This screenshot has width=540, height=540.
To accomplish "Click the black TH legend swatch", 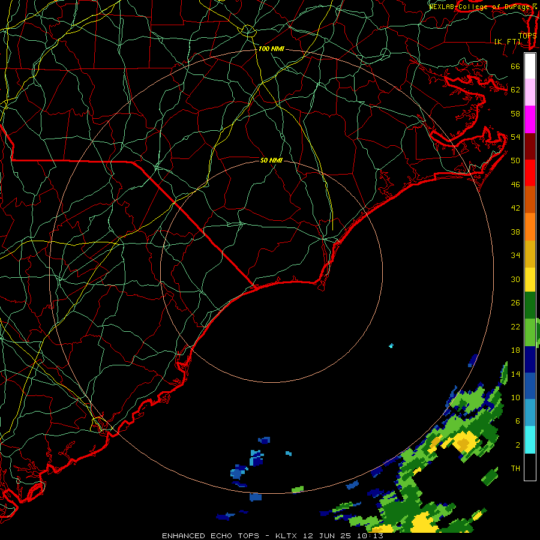I will coord(530,467).
